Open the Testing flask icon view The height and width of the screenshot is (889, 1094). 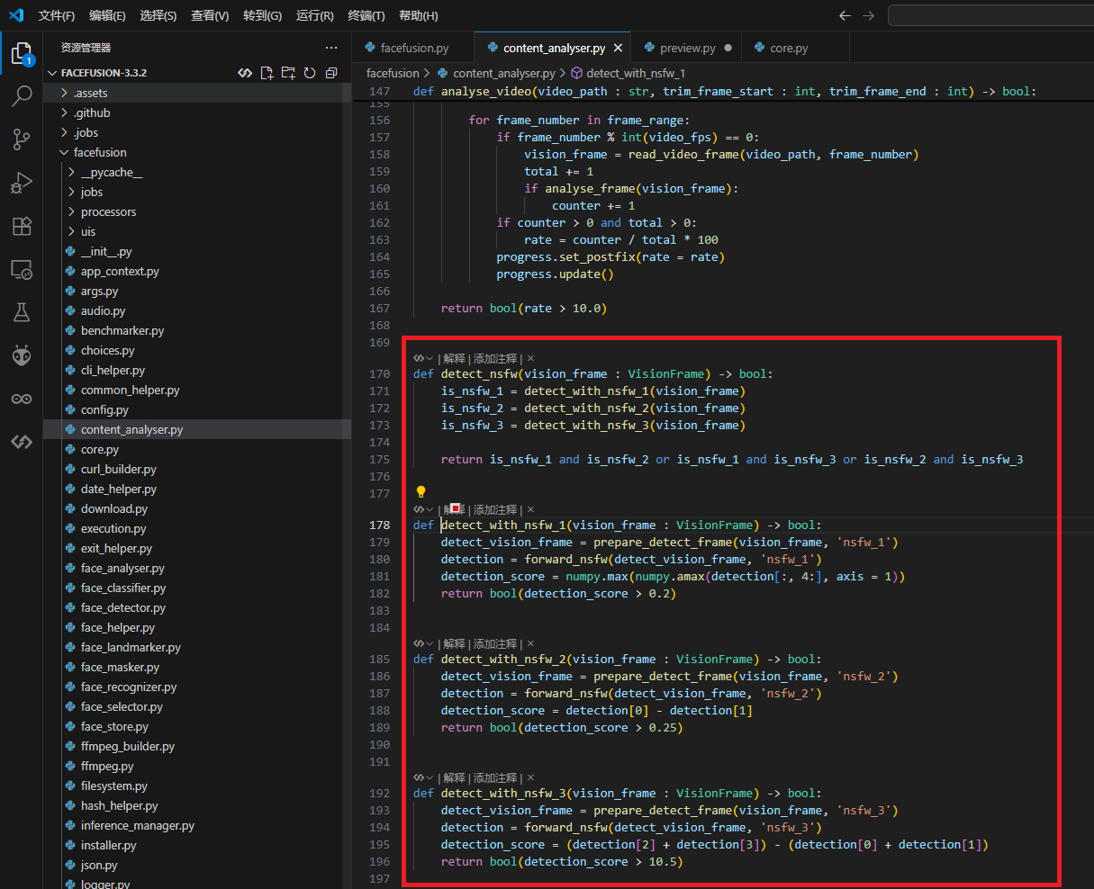pyautogui.click(x=22, y=312)
